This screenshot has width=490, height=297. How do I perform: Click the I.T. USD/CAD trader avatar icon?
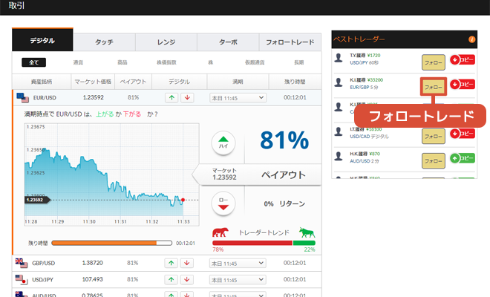(339, 131)
